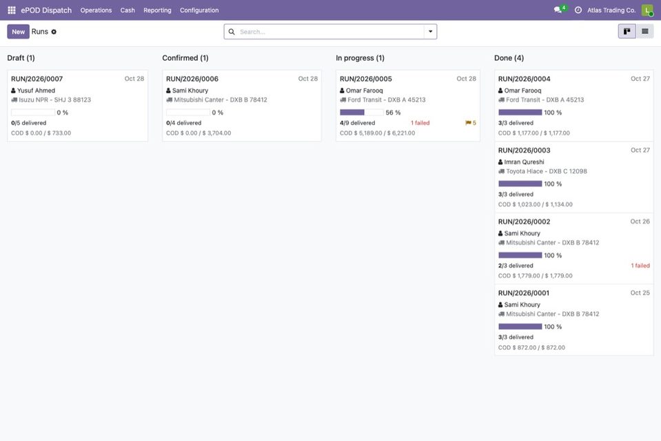Focus the Search input field
Viewport: 661px width, 441px height.
(331, 32)
